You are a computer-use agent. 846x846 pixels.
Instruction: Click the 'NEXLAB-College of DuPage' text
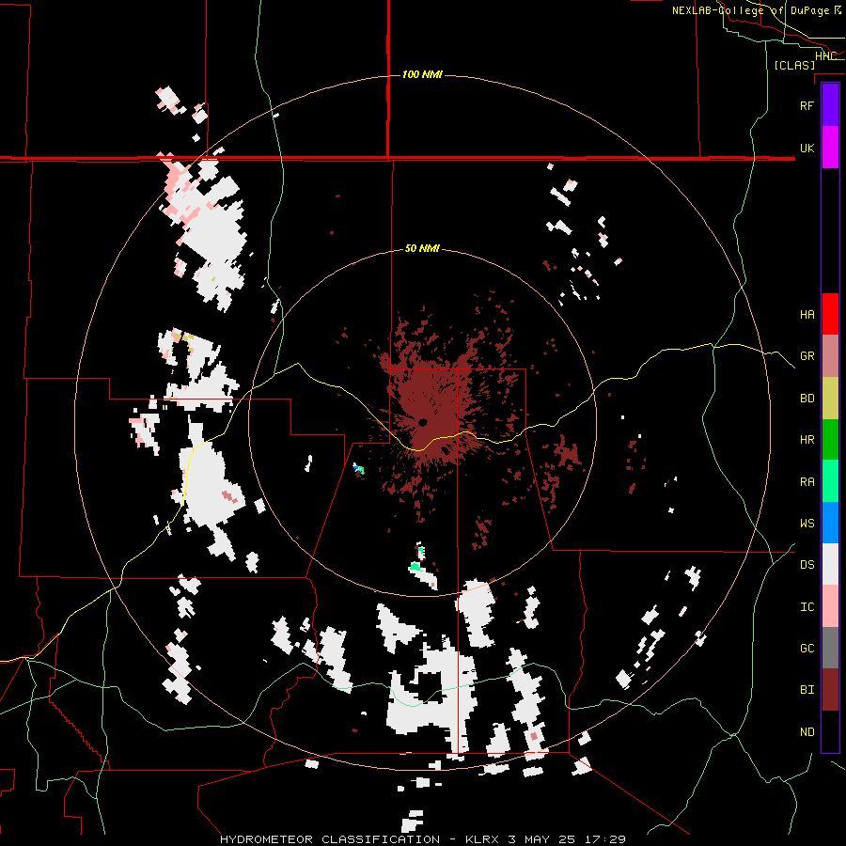coord(750,10)
